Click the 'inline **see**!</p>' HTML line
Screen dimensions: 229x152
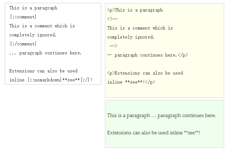(131, 82)
